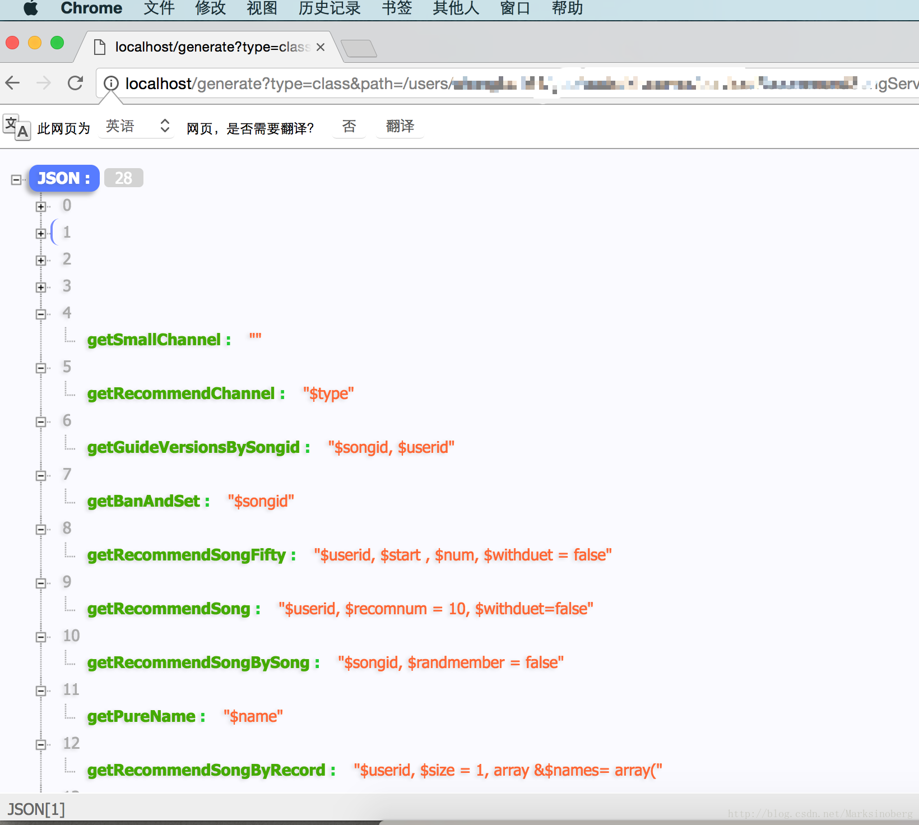Collapse tree node 12
This screenshot has height=825, width=919.
click(41, 745)
